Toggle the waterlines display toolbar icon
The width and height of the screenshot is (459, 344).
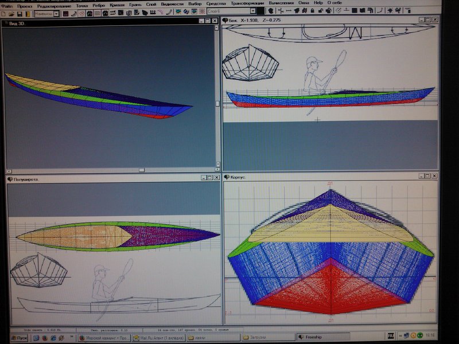120,14
